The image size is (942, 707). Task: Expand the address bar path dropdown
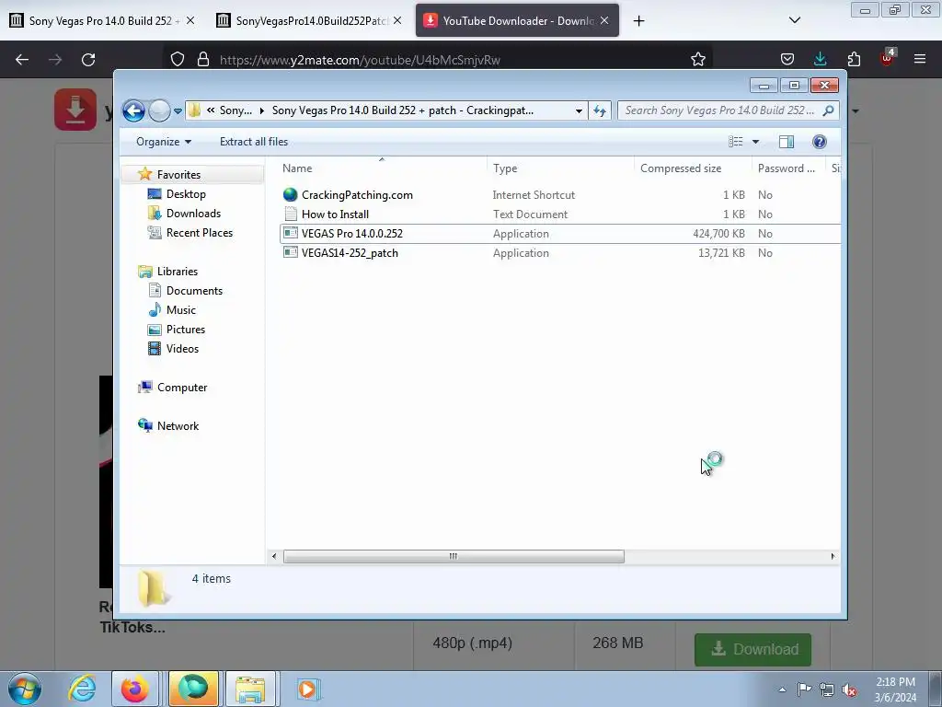(579, 110)
